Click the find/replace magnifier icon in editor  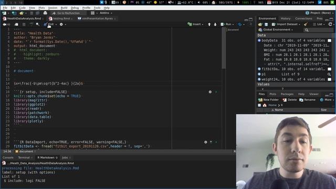(x=38, y=25)
